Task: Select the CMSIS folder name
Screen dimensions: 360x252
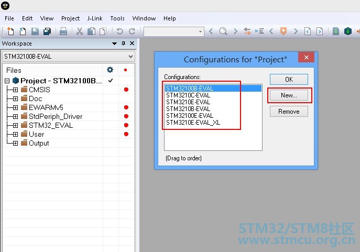Action: tap(39, 90)
